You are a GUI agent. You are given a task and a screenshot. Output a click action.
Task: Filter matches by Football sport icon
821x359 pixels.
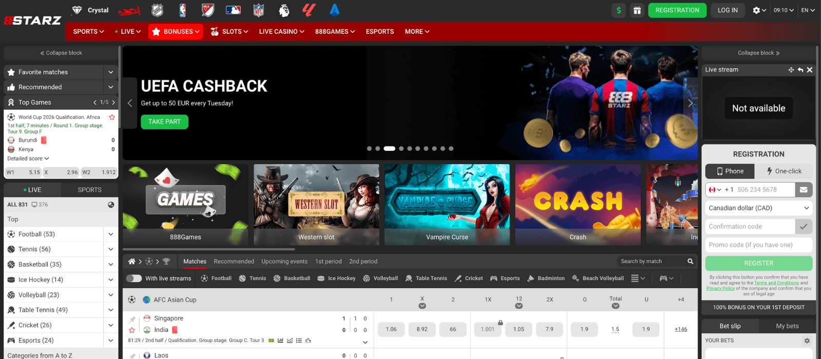point(216,278)
